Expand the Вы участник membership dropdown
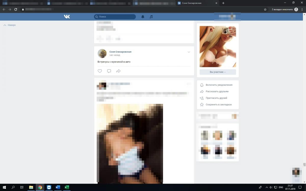Viewport: 306px width, 191px height. click(218, 72)
